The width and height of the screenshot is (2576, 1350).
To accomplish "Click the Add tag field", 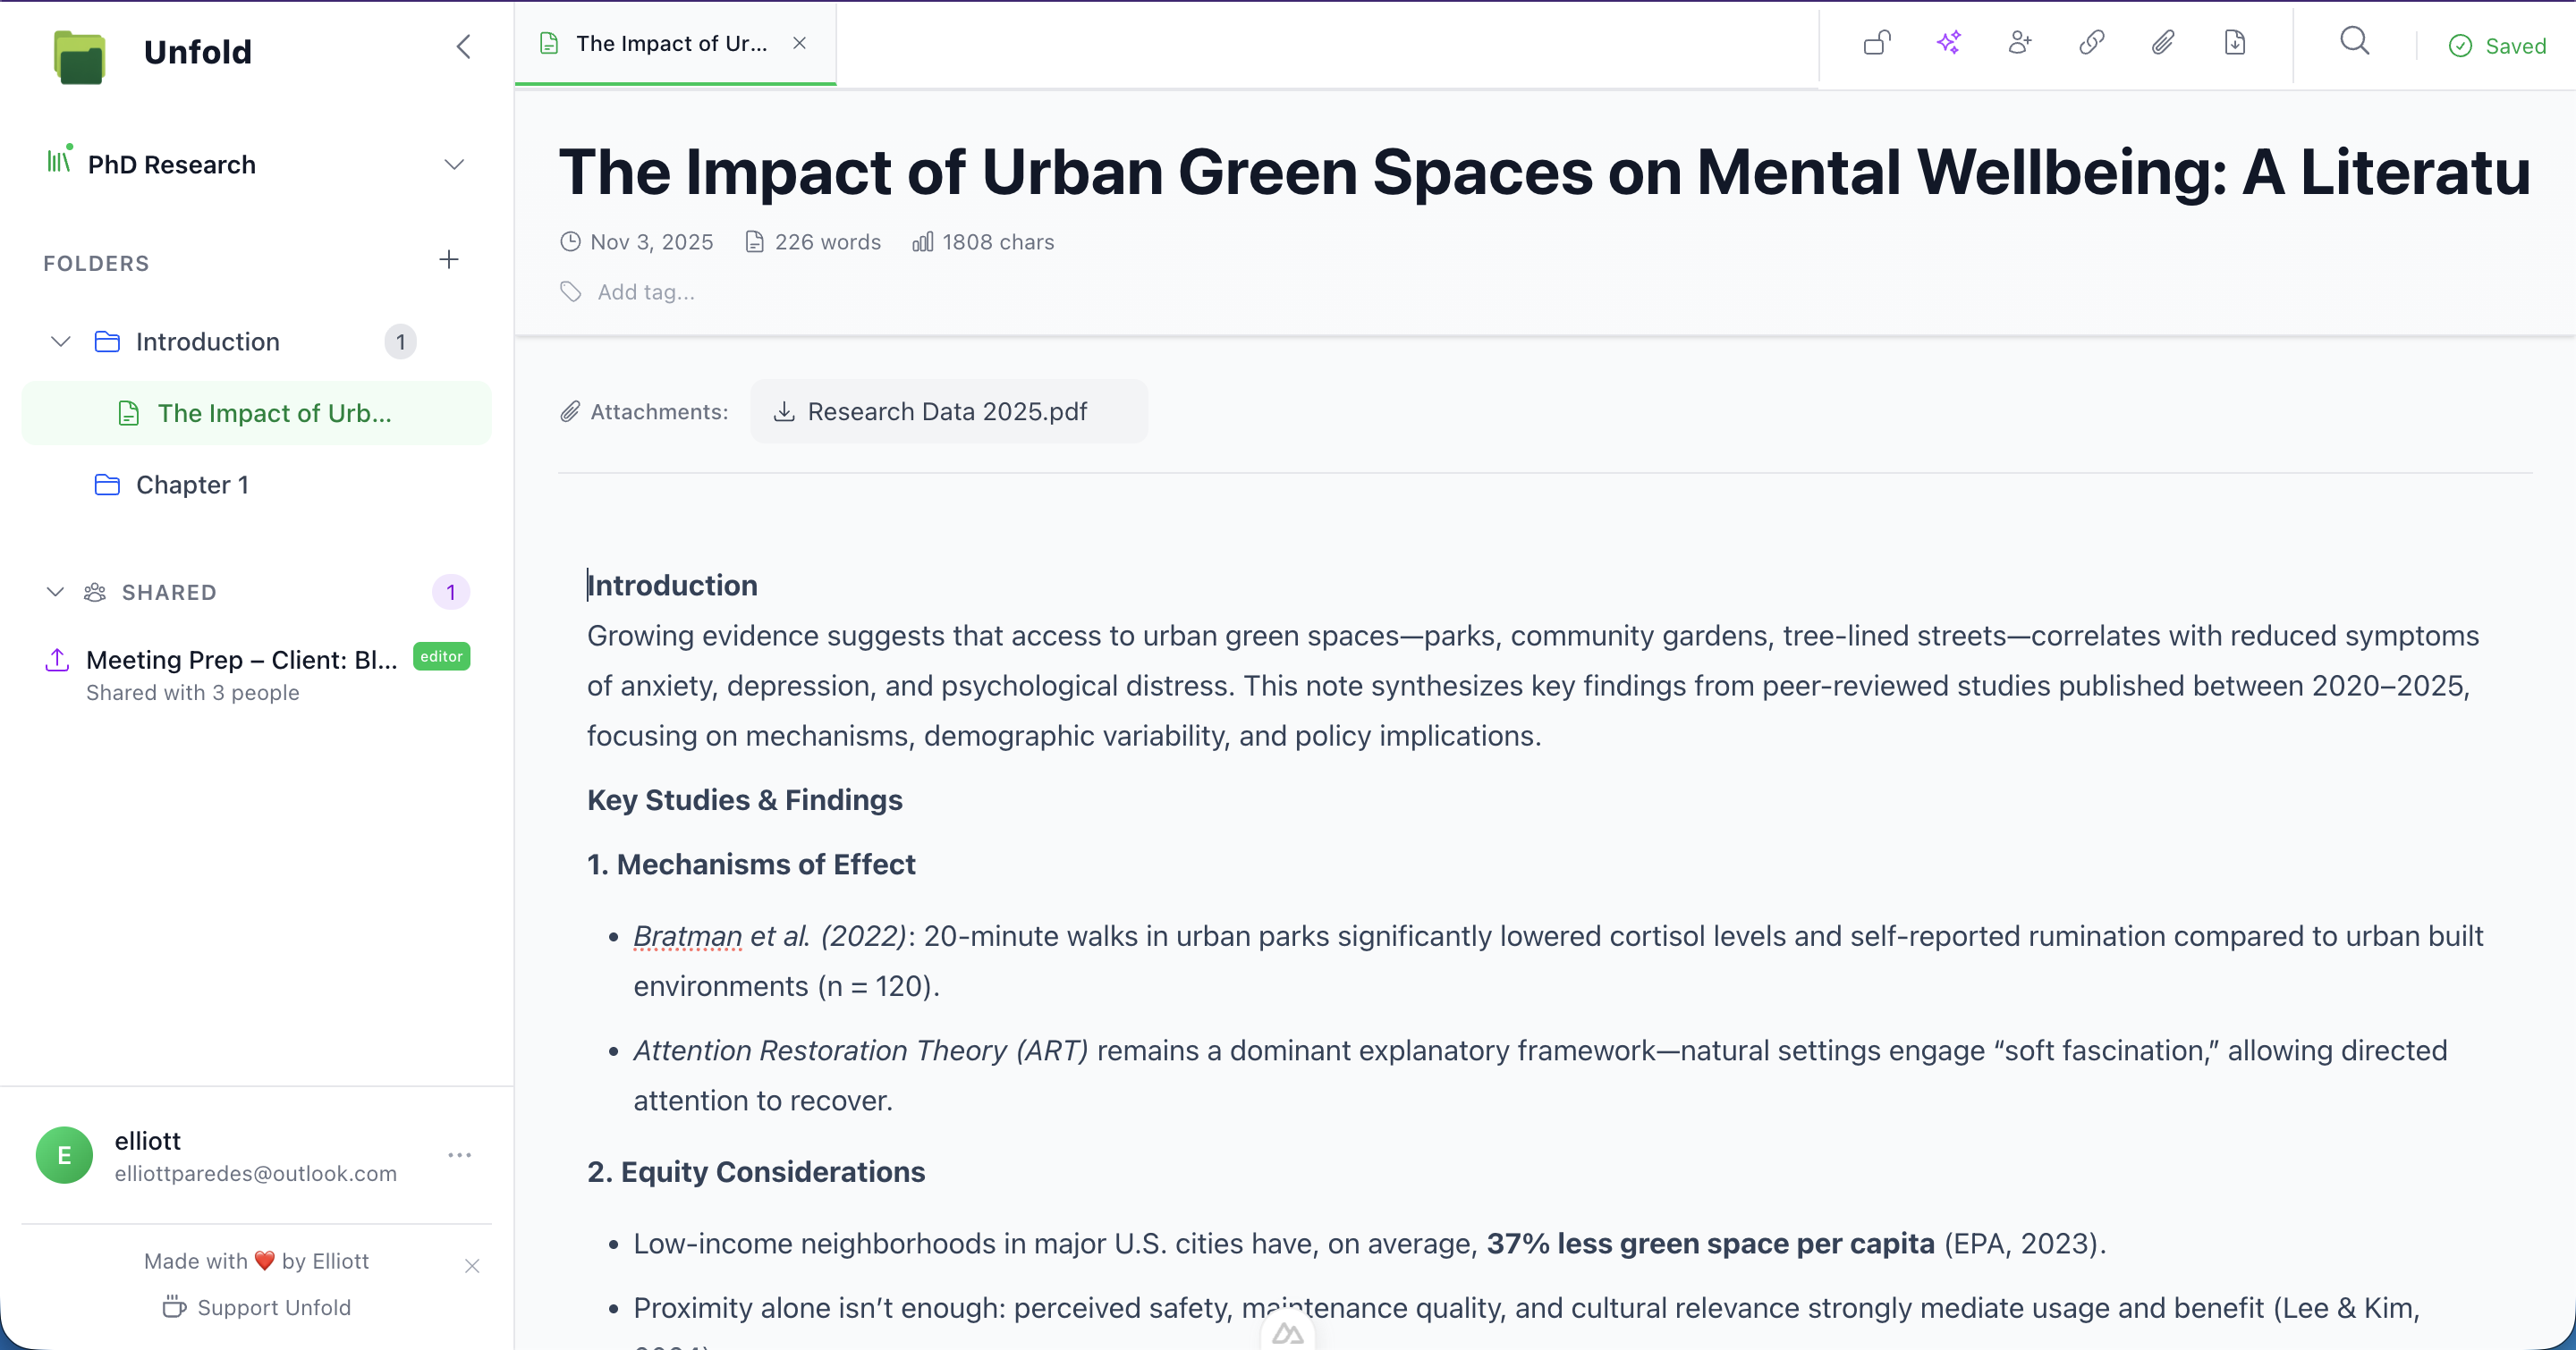I will pos(645,292).
